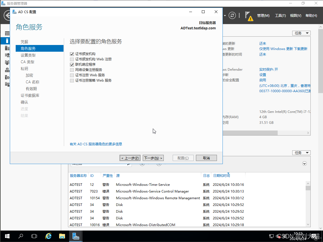Open DNS server icon in Server Manager sidebar

coord(7,70)
